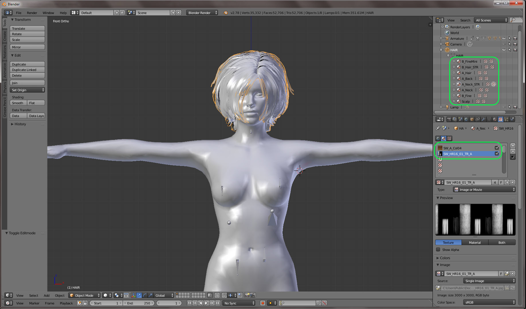Select the scale manipulator icon
Screen dimensions: 526x309
(150, 295)
